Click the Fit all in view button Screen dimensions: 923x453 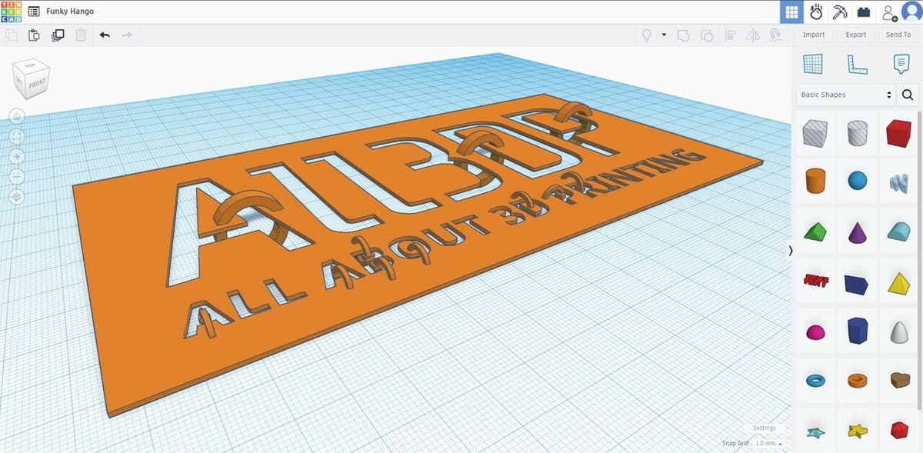click(x=18, y=136)
